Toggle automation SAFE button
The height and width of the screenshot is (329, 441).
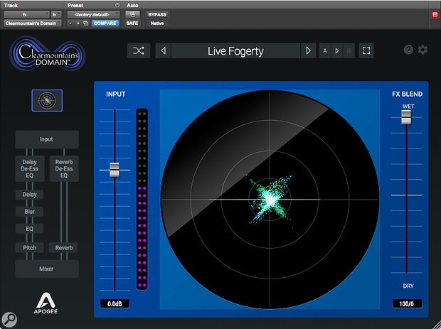[x=132, y=23]
